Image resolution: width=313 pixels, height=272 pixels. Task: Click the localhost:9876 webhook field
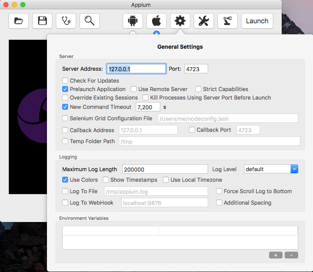tap(165, 203)
